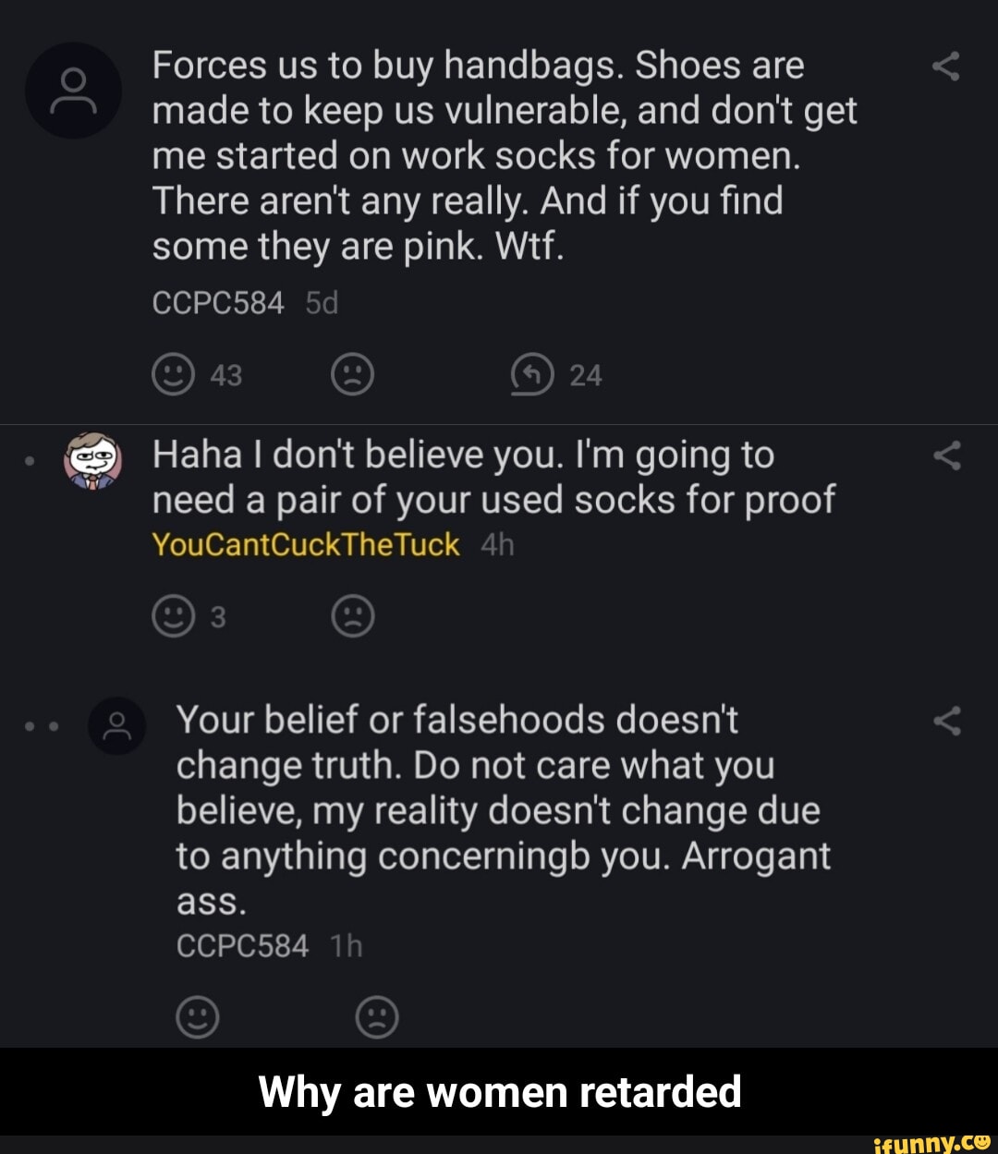Viewport: 998px width, 1154px height.
Task: Open the YouCantCuckTheTuck username link
Action: point(306,545)
